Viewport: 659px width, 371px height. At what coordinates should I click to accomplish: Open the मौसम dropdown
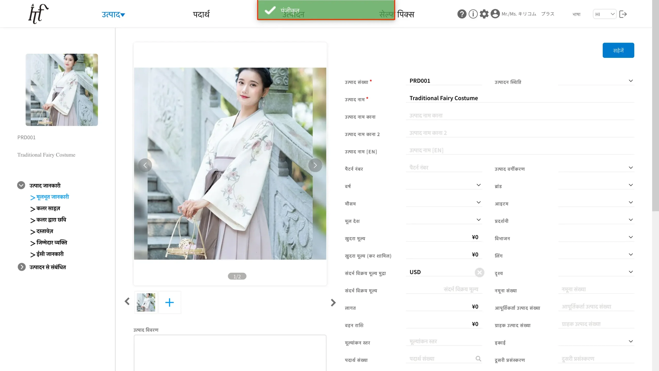444,203
